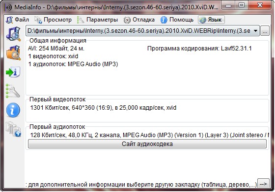The image size is (275, 192).
Task: Open the Параметры menu
Action: [x=98, y=20]
